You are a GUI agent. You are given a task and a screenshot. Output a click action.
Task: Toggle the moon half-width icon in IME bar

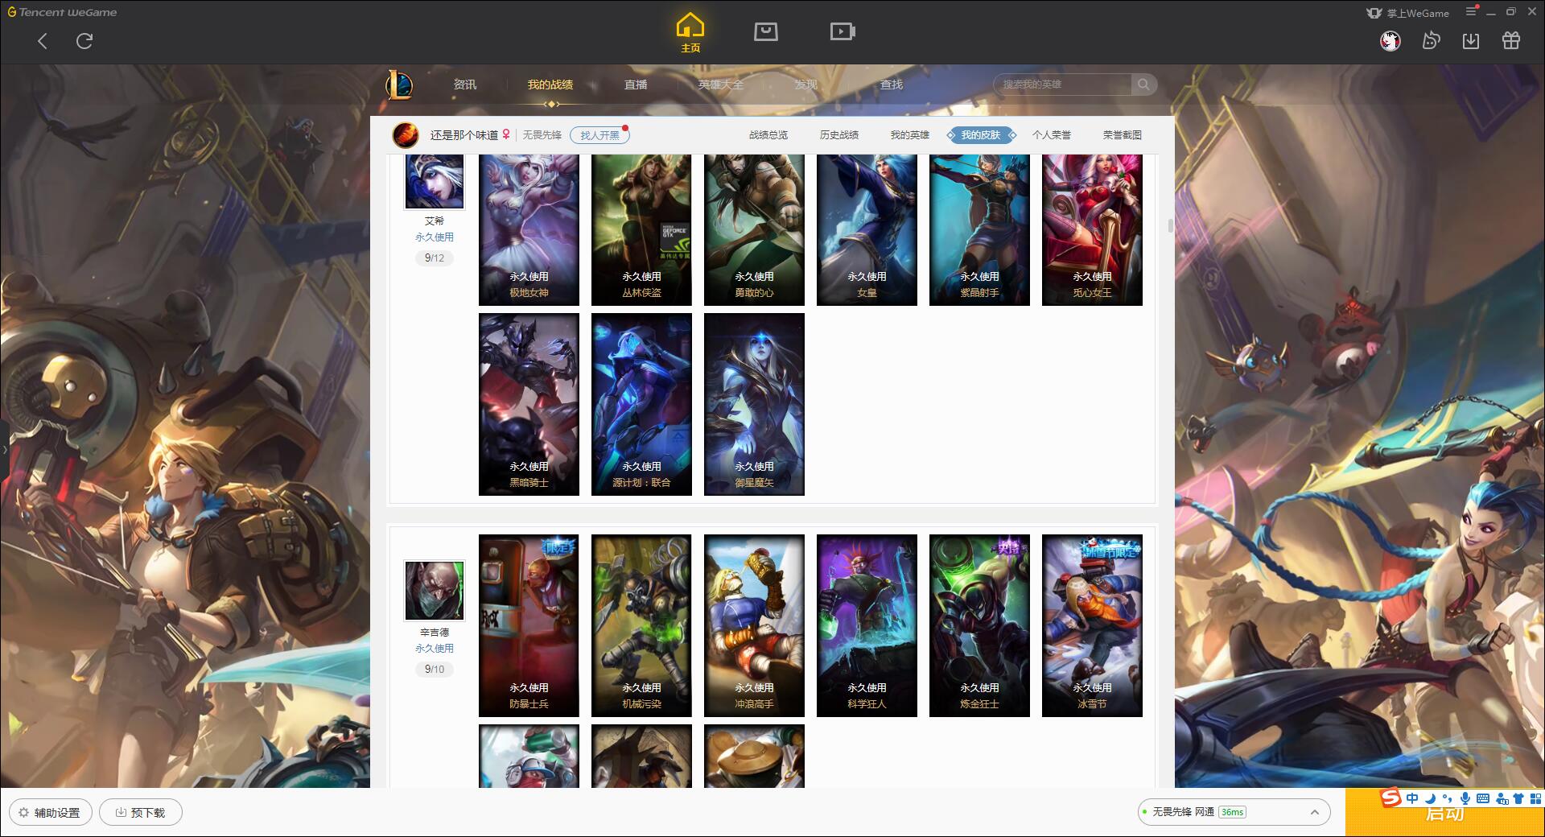1430,798
